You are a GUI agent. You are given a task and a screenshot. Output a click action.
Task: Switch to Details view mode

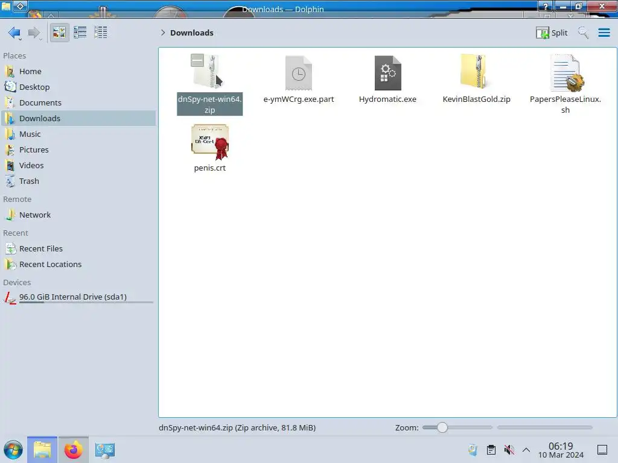pyautogui.click(x=101, y=33)
